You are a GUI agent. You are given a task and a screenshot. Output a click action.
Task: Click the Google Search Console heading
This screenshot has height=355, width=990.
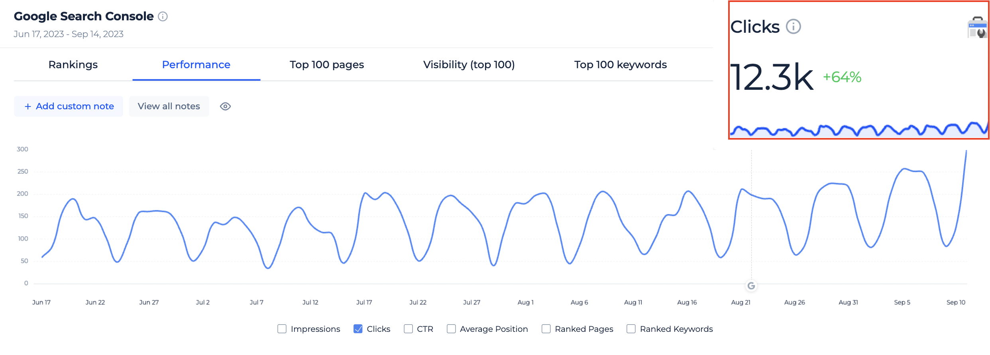tap(84, 16)
